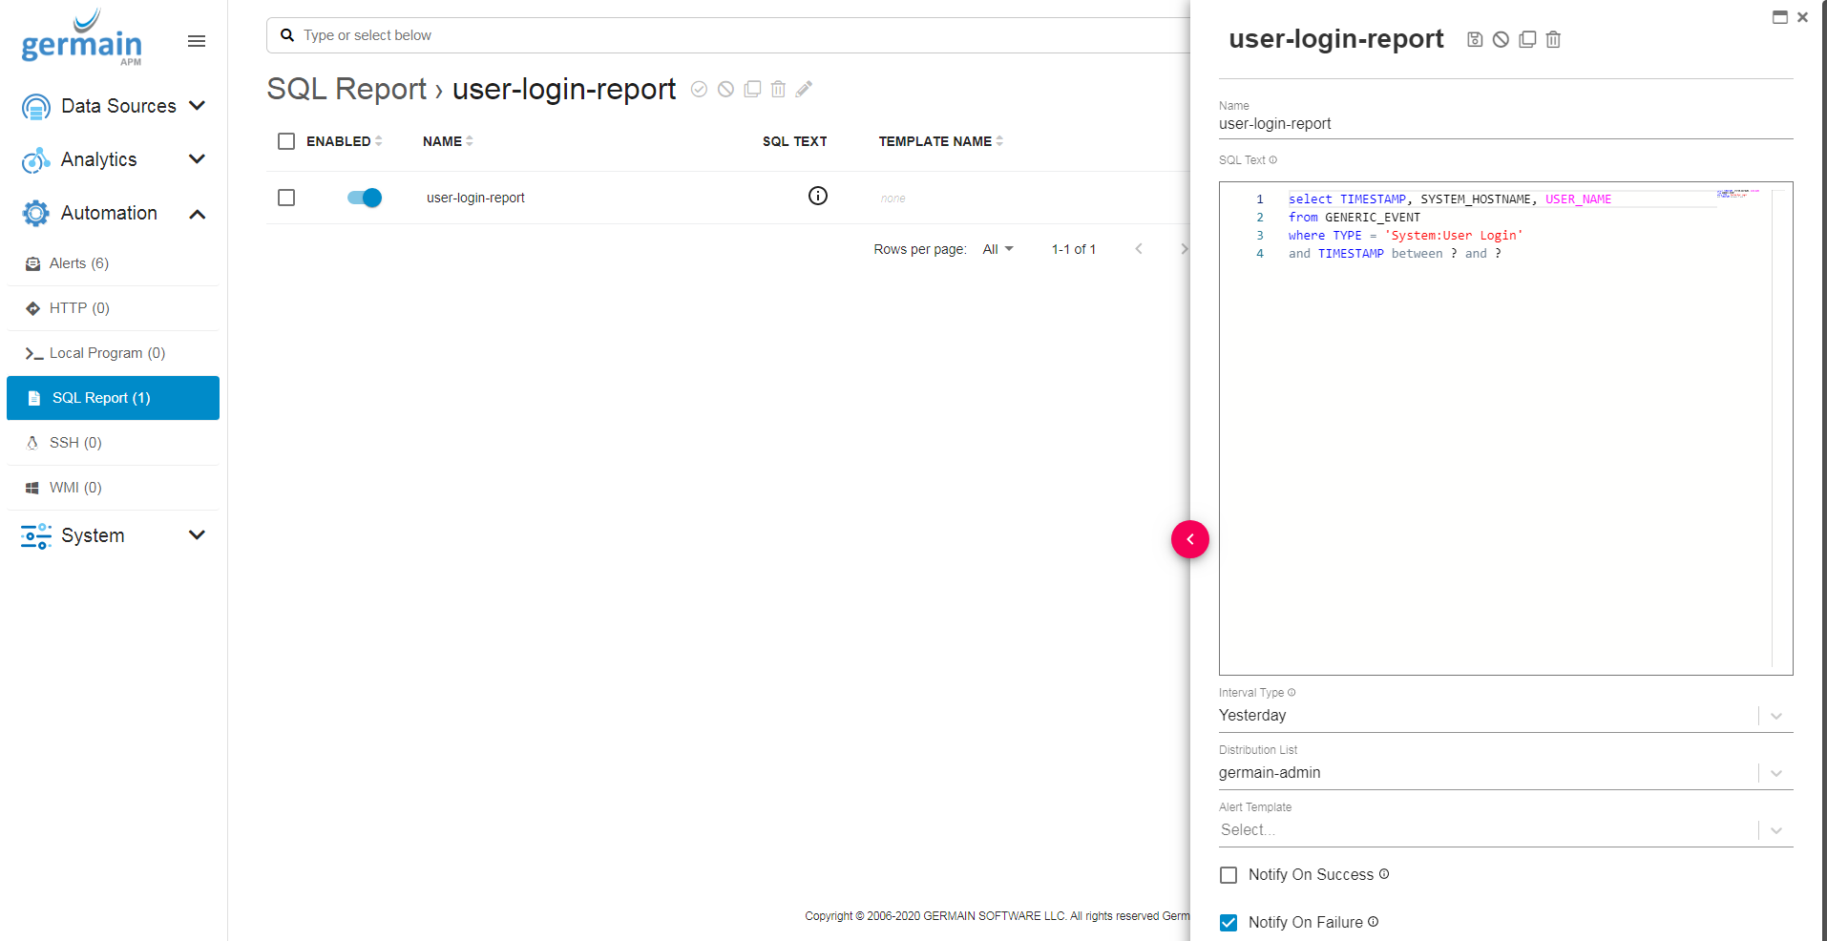Click the save icon in the side panel header
Viewport: 1827px width, 941px height.
coord(1475,39)
